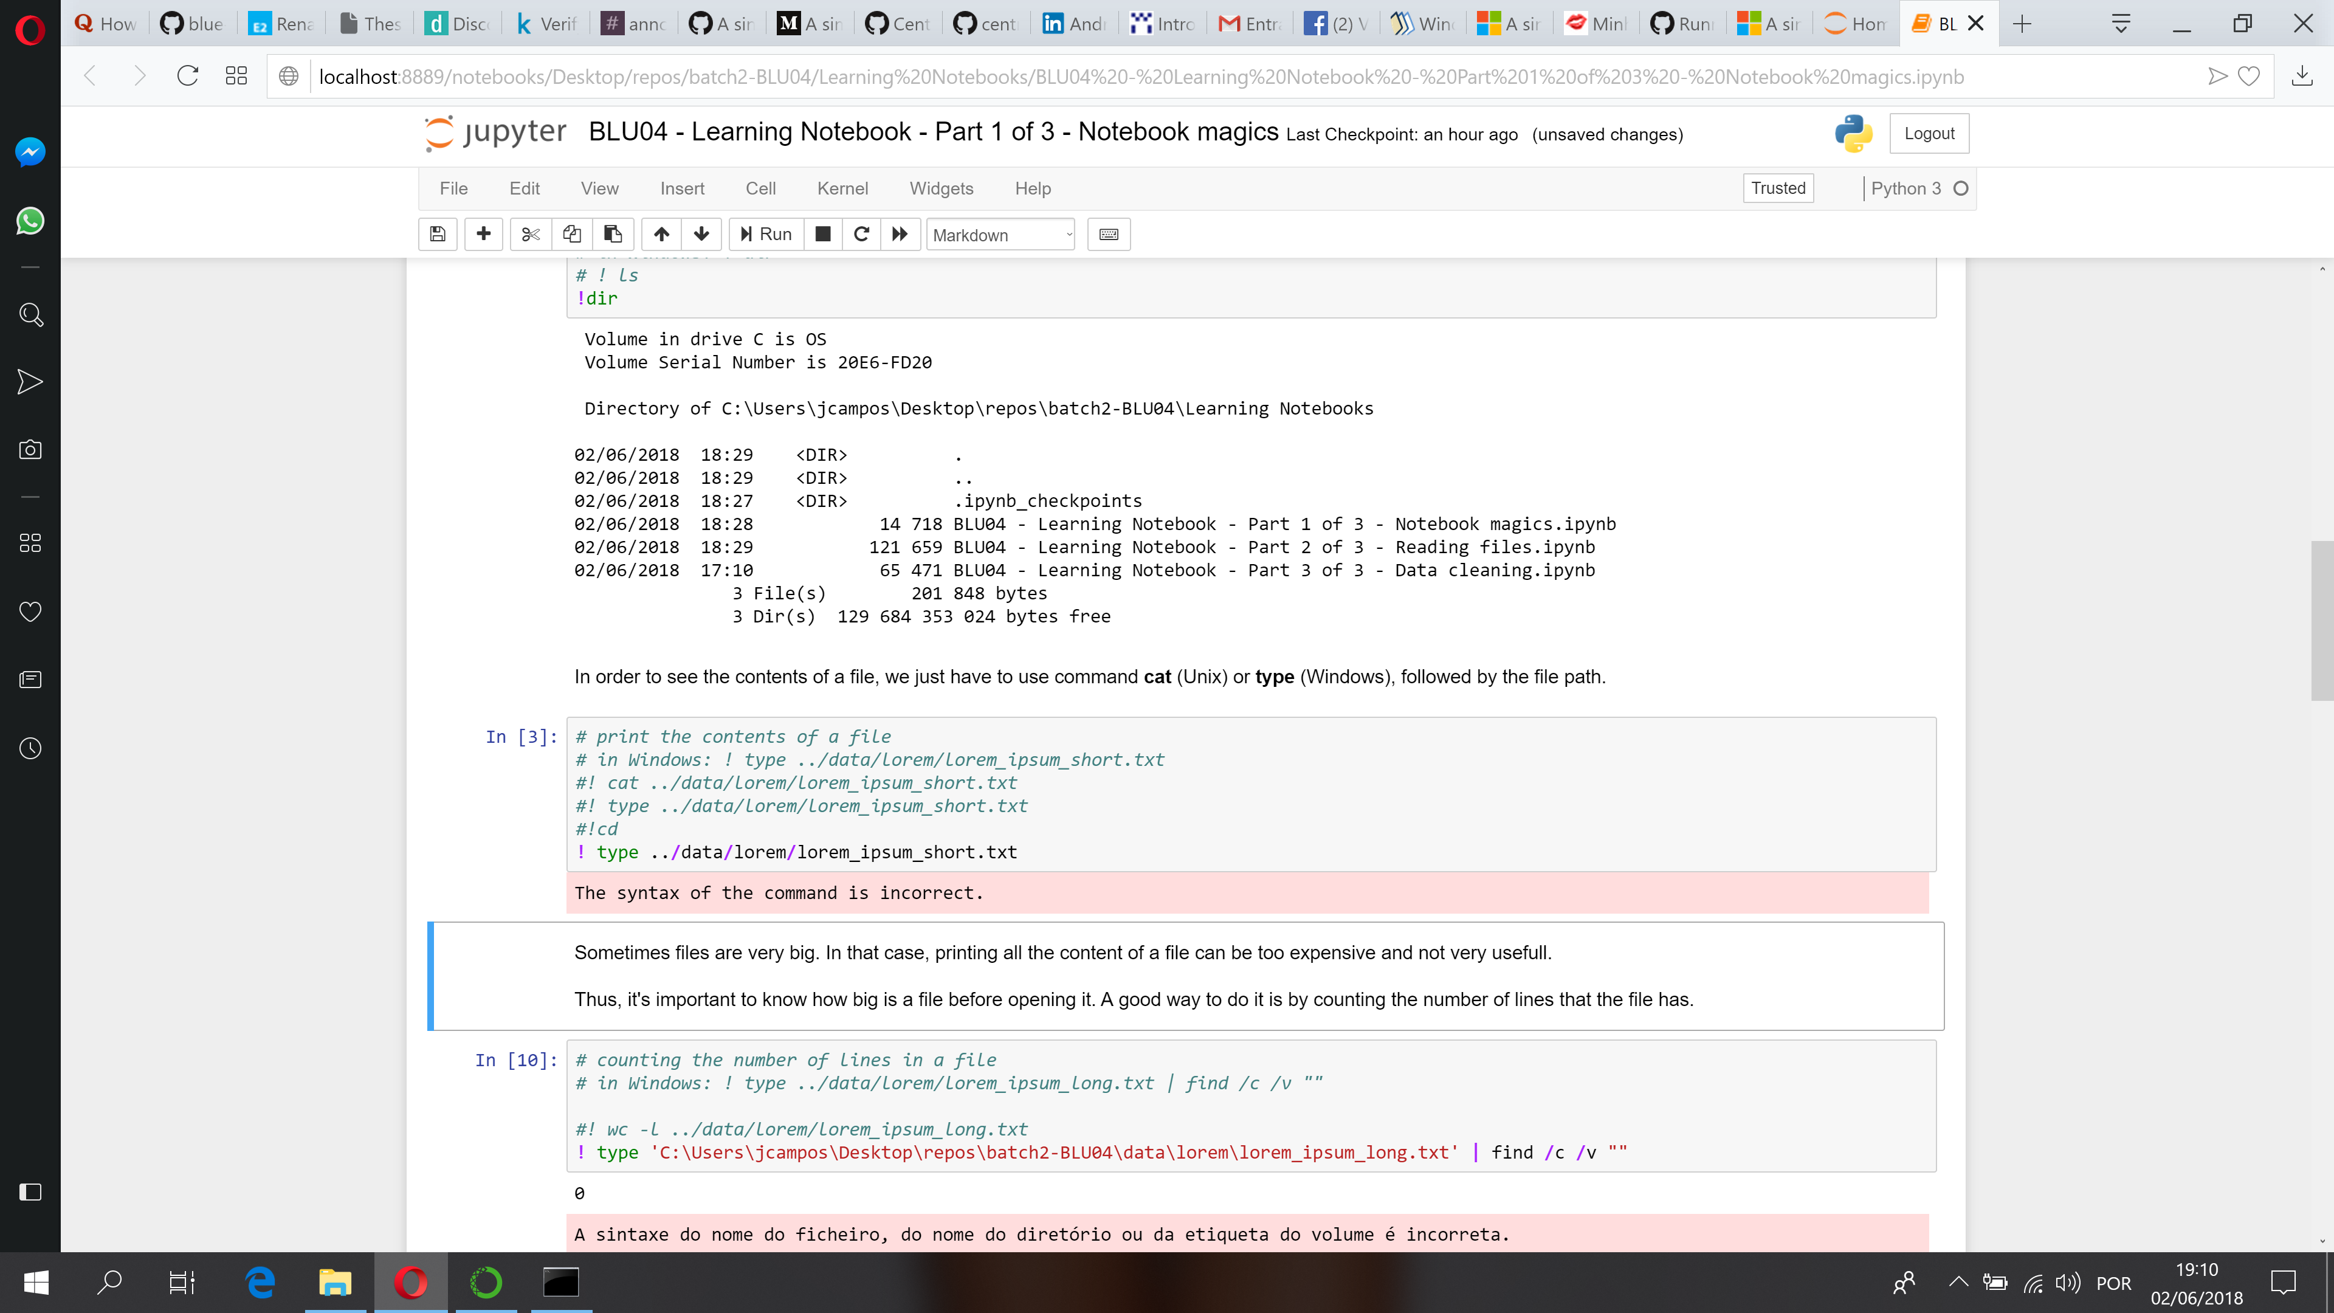
Task: Open command palette keyboard icon
Action: click(1108, 234)
